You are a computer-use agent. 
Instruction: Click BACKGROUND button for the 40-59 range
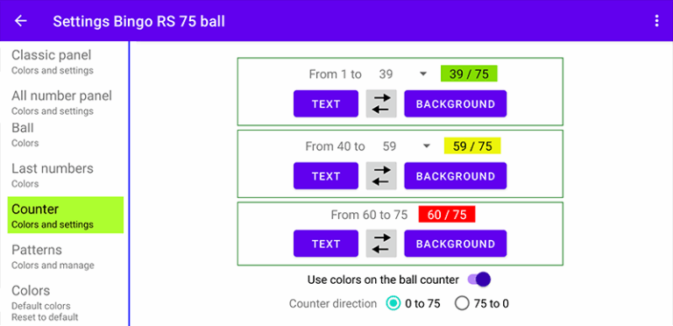pos(456,176)
